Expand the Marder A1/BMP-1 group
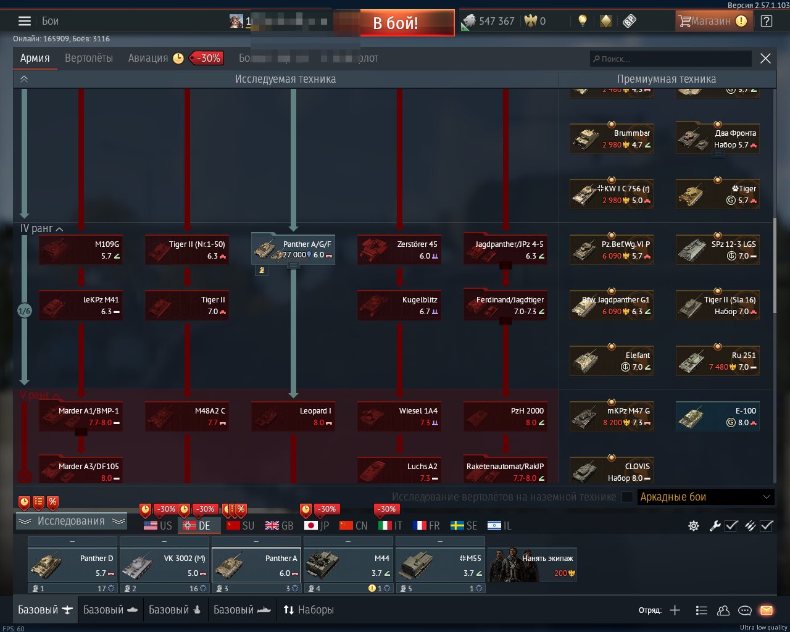The image size is (790, 632). pyautogui.click(x=81, y=432)
